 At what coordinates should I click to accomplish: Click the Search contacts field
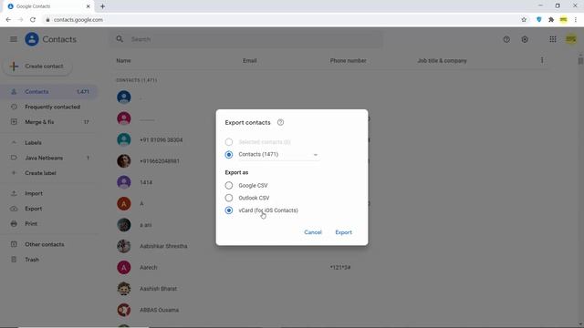tap(245, 39)
